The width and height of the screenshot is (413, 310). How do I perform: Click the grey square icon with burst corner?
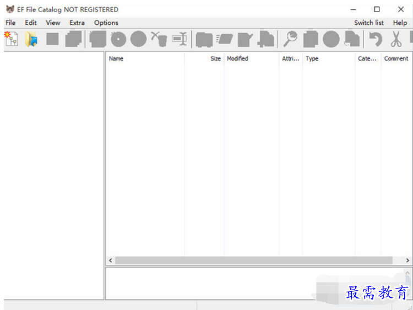click(97, 39)
